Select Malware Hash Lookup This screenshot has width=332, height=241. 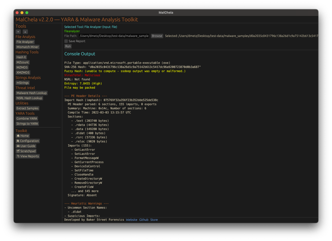(x=32, y=93)
